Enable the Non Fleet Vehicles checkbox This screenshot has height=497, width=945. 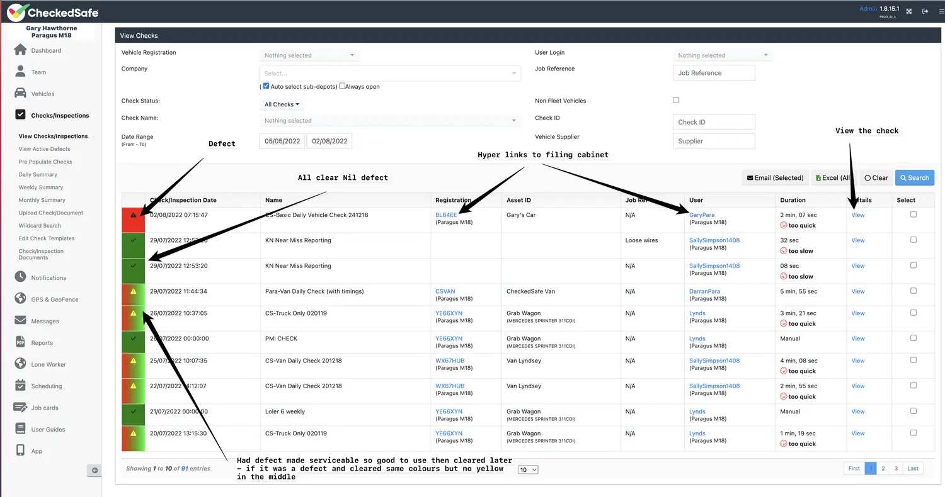point(676,100)
